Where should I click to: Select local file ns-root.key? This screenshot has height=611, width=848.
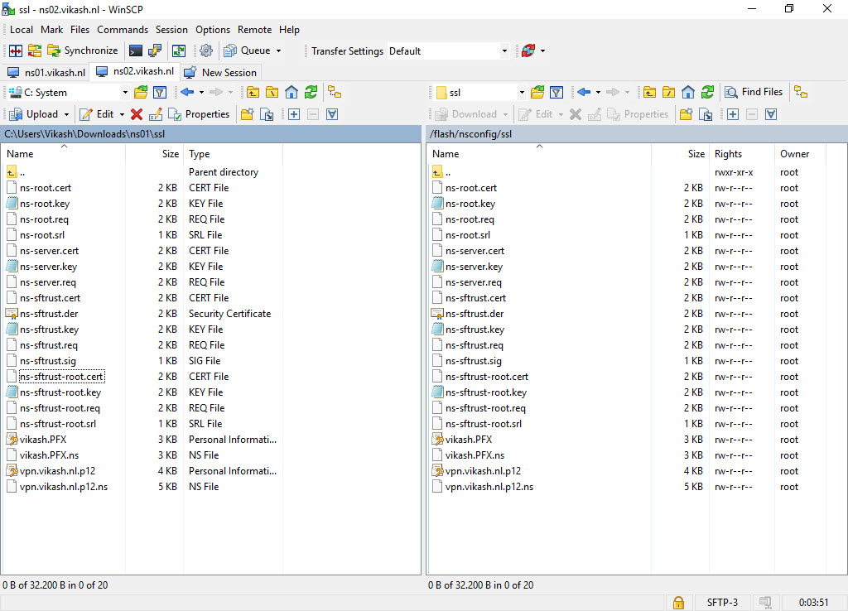45,204
